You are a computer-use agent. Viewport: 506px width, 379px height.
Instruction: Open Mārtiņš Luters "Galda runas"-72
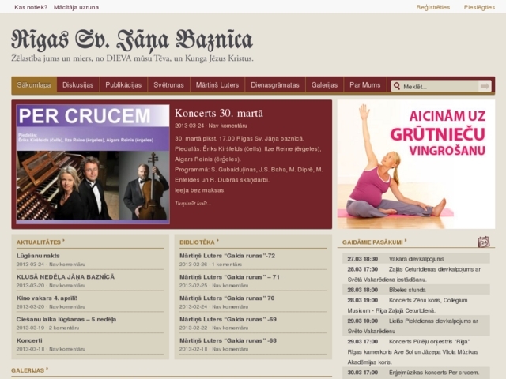(227, 256)
